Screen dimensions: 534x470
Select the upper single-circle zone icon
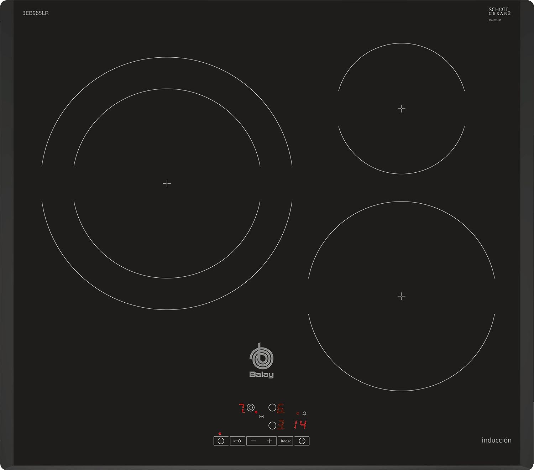[272, 408]
